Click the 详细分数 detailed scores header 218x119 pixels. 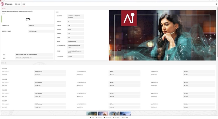[4, 63]
